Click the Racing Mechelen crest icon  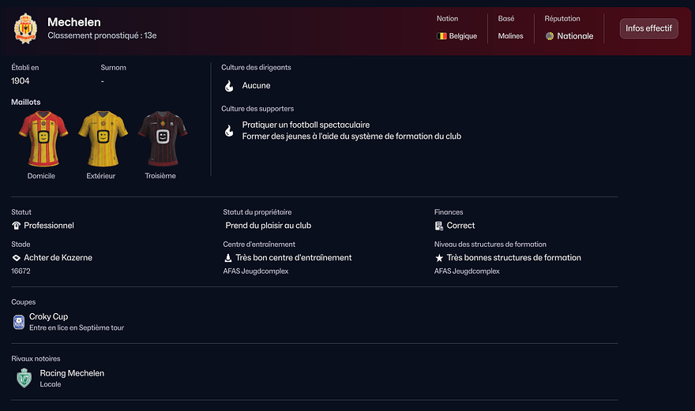coord(24,379)
